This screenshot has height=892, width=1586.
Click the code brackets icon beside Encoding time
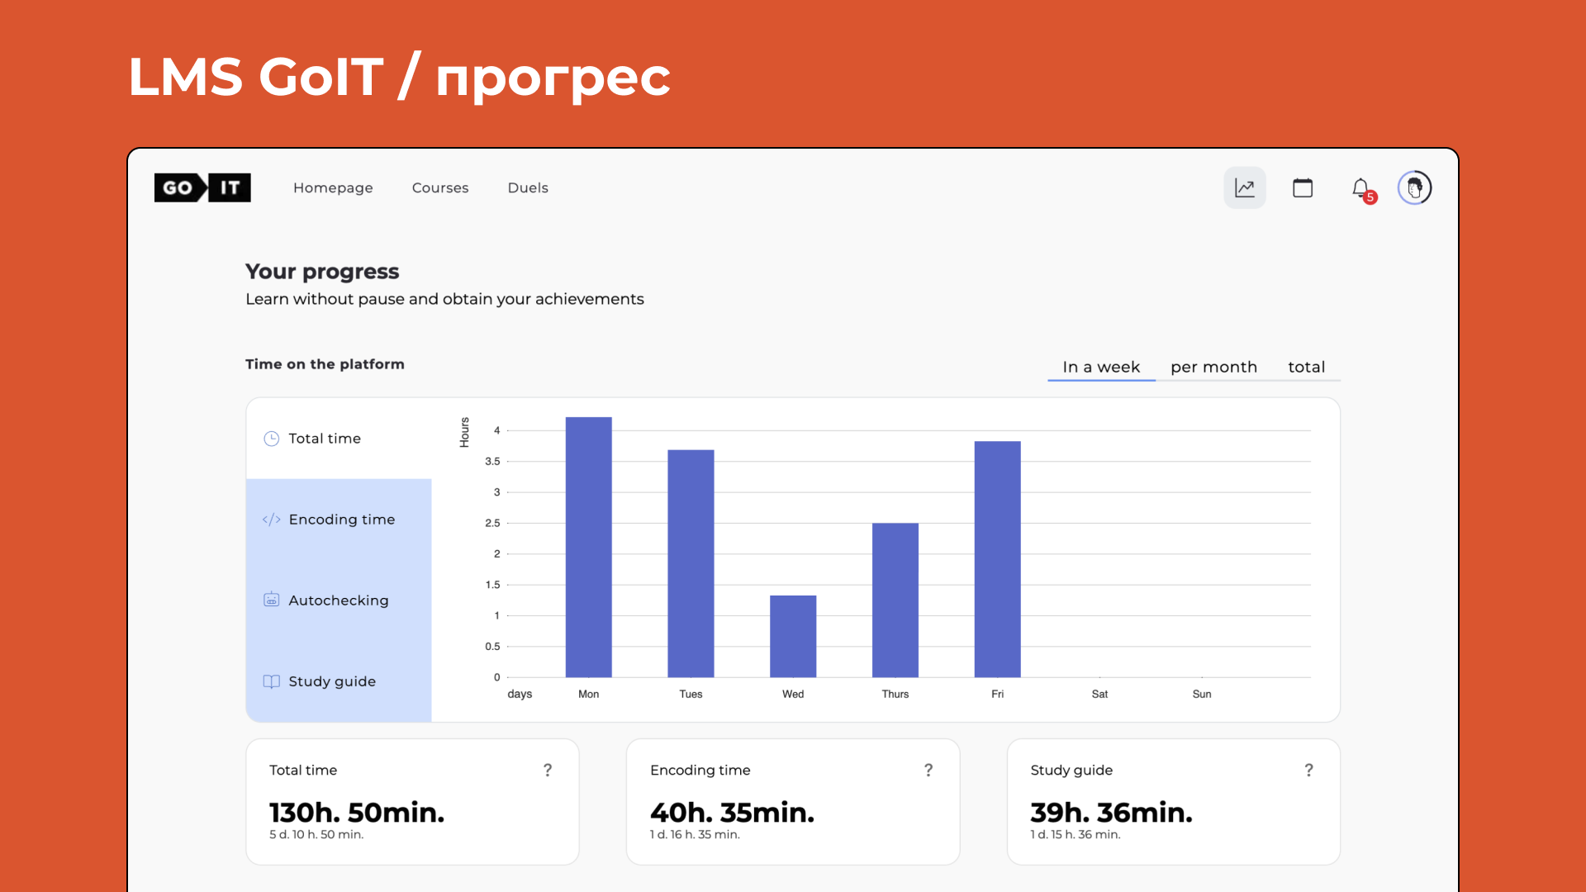(x=271, y=520)
